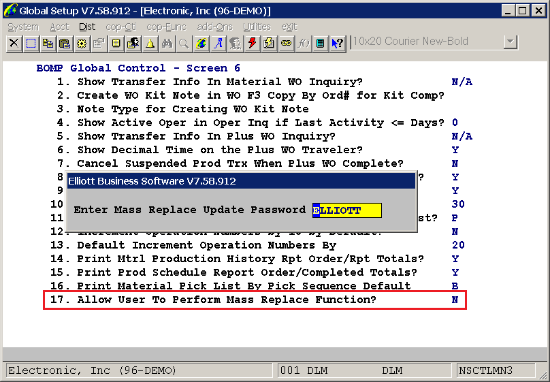Viewport: 550px width, 382px height.
Task: Click the grey person figure toolbar icon
Action: pos(236,43)
